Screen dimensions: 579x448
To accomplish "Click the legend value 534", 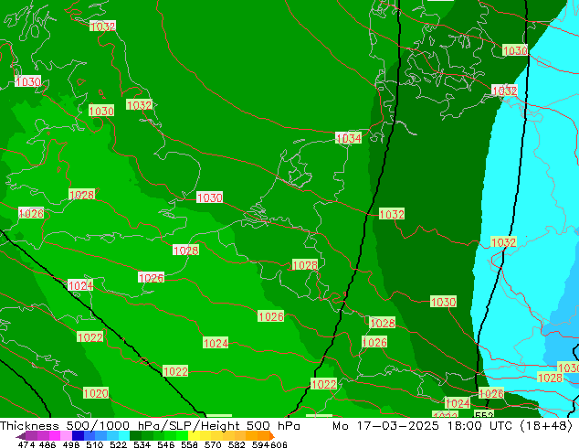I will click(142, 444).
